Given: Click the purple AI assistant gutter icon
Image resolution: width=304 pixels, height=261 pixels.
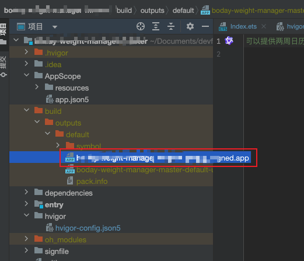Looking at the screenshot, I should click(229, 41).
